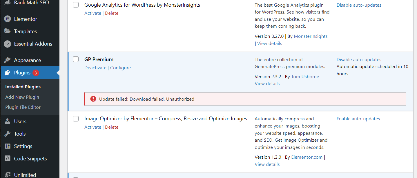View details for Image Optimizer
417x178 pixels.
tap(267, 164)
